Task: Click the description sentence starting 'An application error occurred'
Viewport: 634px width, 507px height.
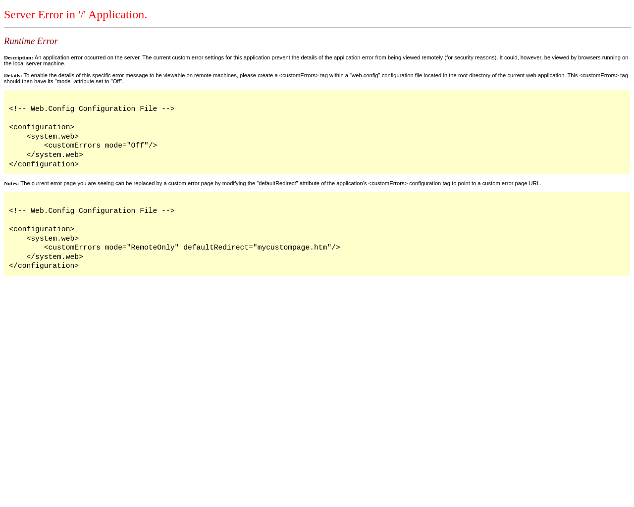Action: 316,60
